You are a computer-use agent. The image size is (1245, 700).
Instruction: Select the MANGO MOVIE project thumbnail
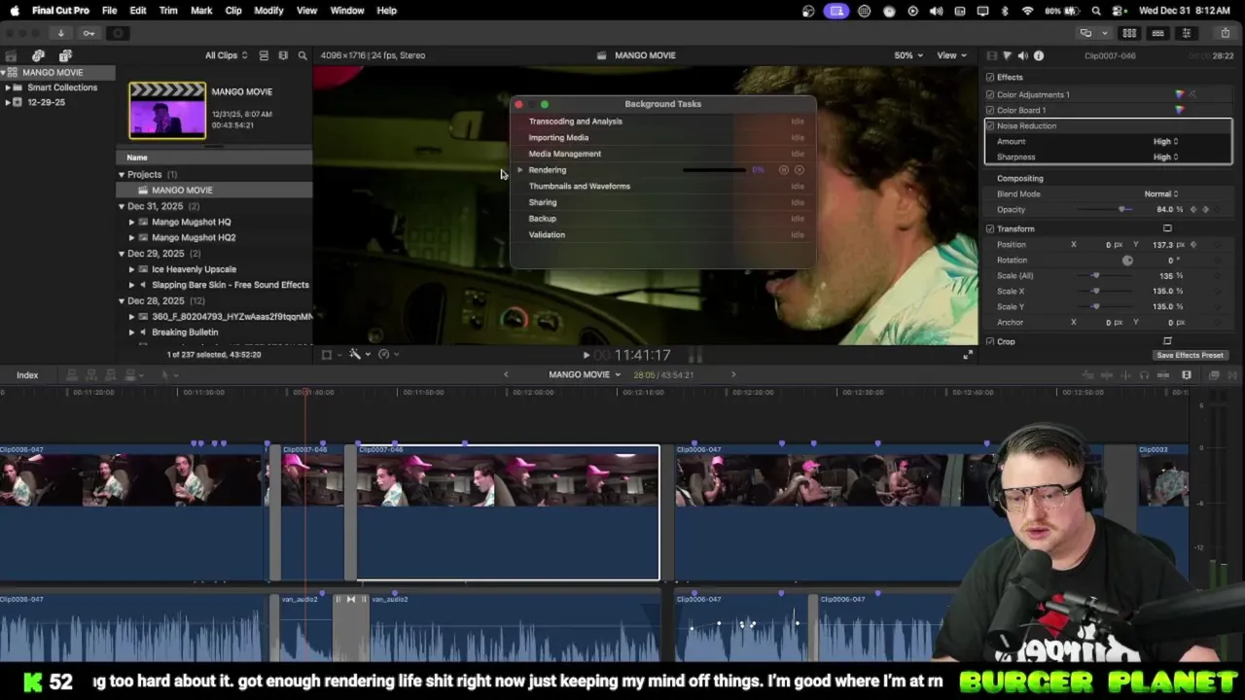point(167,110)
